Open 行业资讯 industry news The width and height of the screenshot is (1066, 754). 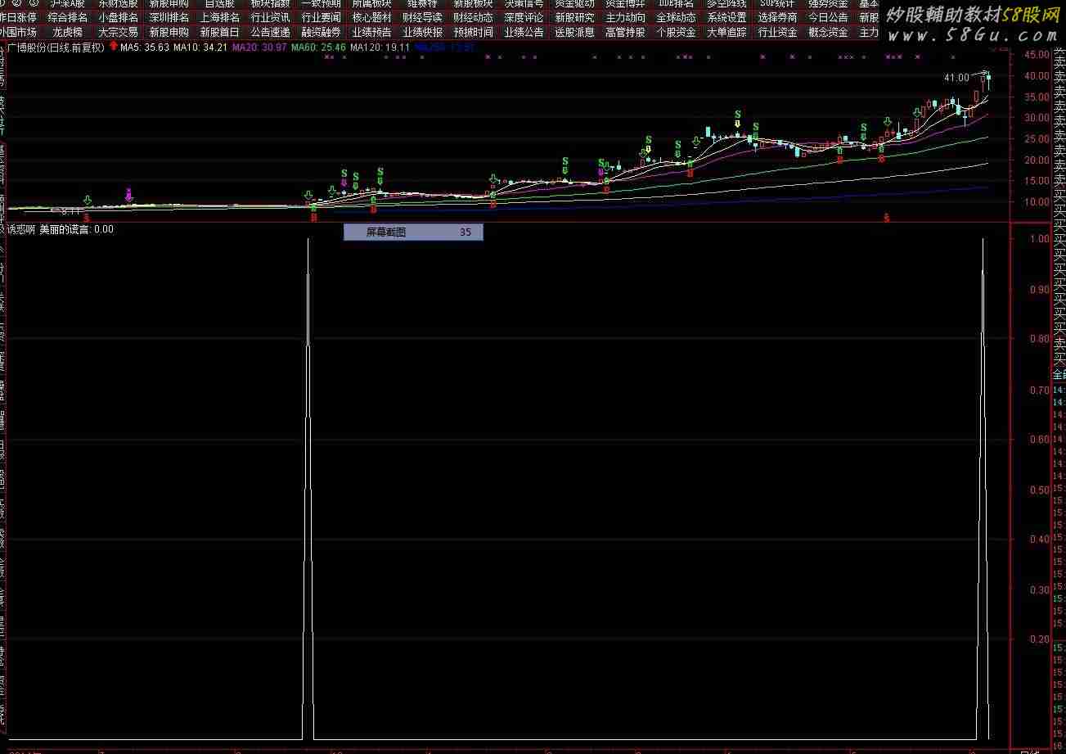[271, 17]
